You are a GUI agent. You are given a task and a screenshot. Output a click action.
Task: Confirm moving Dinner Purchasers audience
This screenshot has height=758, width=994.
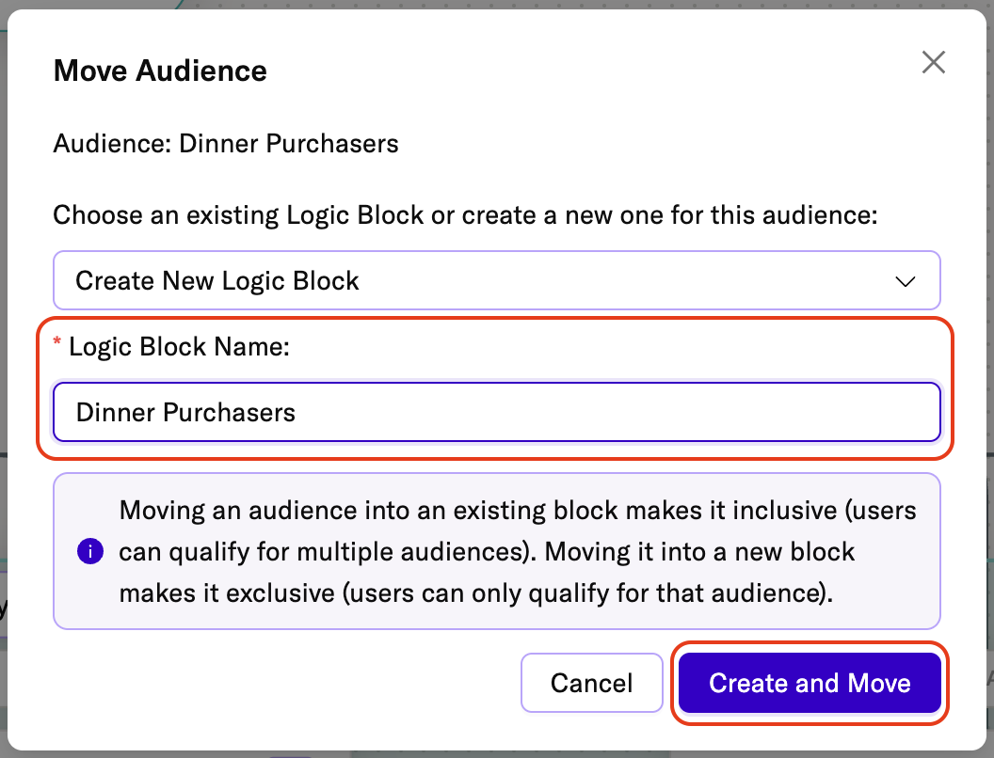[x=809, y=683]
